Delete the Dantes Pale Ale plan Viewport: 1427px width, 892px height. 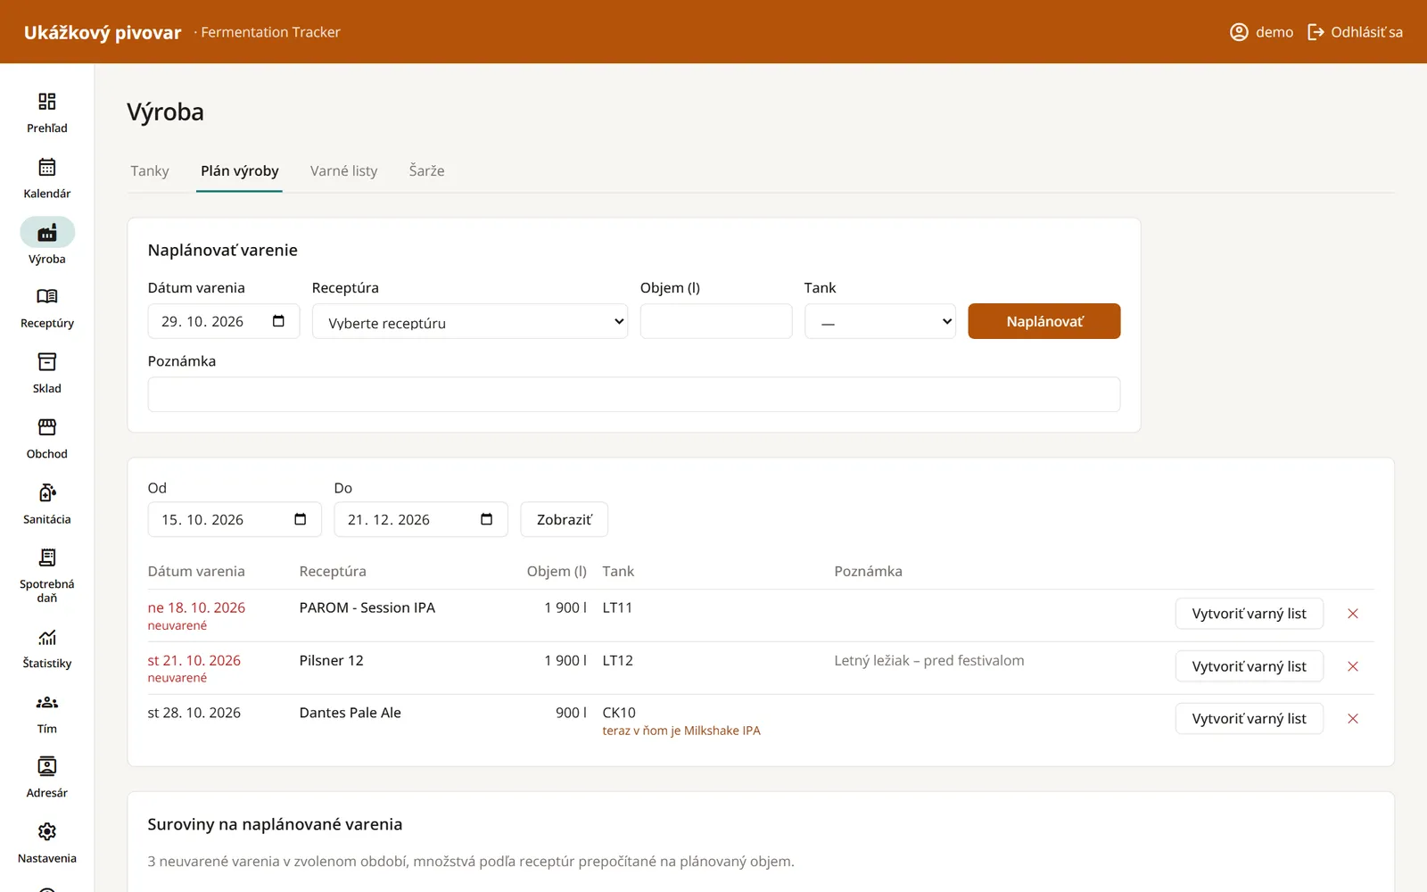point(1353,719)
